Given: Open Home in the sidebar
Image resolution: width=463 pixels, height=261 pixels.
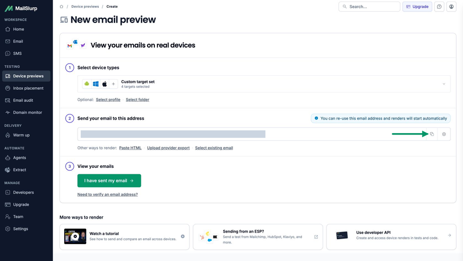Looking at the screenshot, I should pos(26,29).
